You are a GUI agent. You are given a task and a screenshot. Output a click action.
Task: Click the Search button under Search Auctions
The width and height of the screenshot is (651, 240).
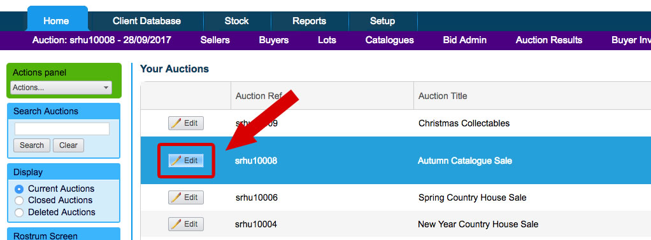(x=32, y=145)
